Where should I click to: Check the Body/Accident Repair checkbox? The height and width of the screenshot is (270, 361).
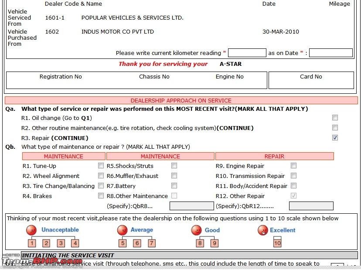coord(293,186)
